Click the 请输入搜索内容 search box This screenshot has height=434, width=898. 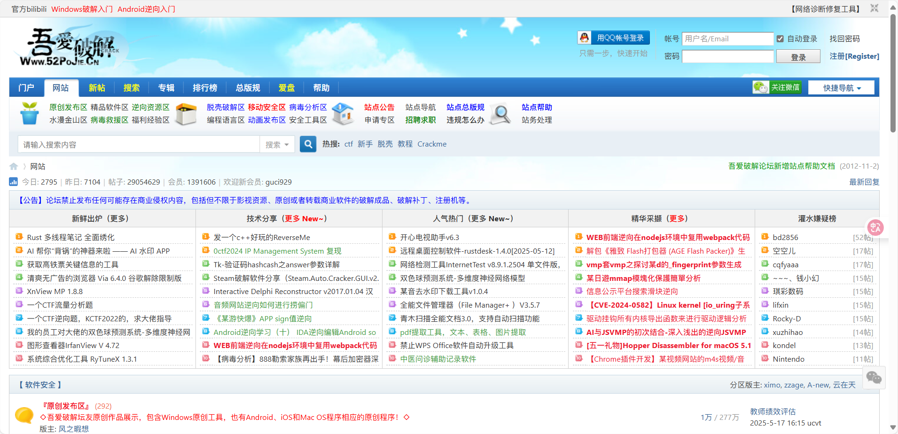[x=139, y=145]
